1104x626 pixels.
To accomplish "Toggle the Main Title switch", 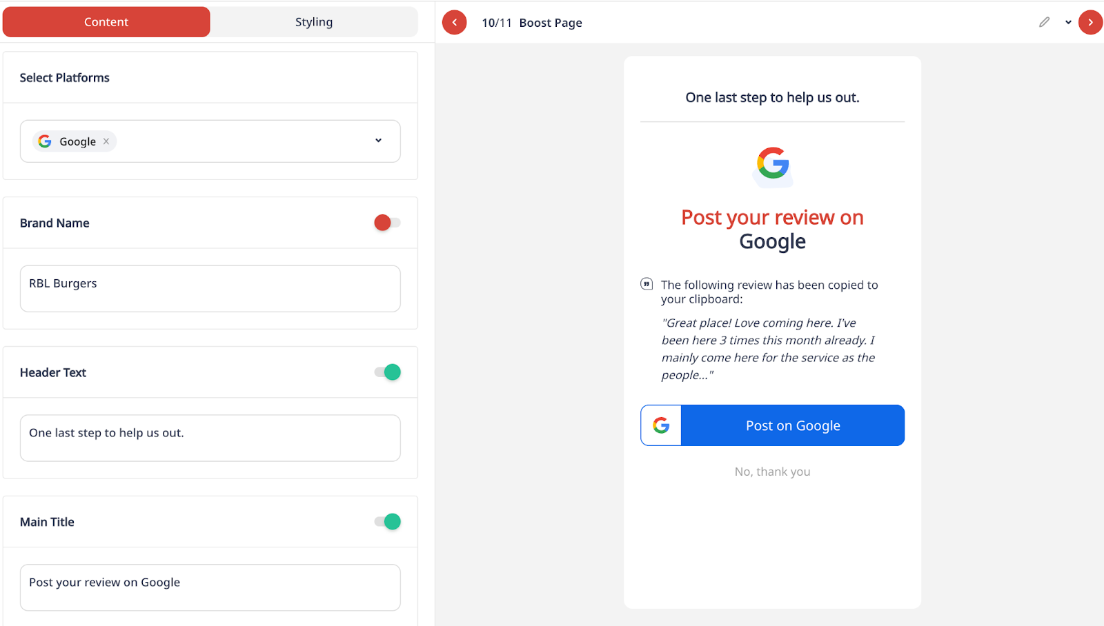I will click(x=387, y=522).
